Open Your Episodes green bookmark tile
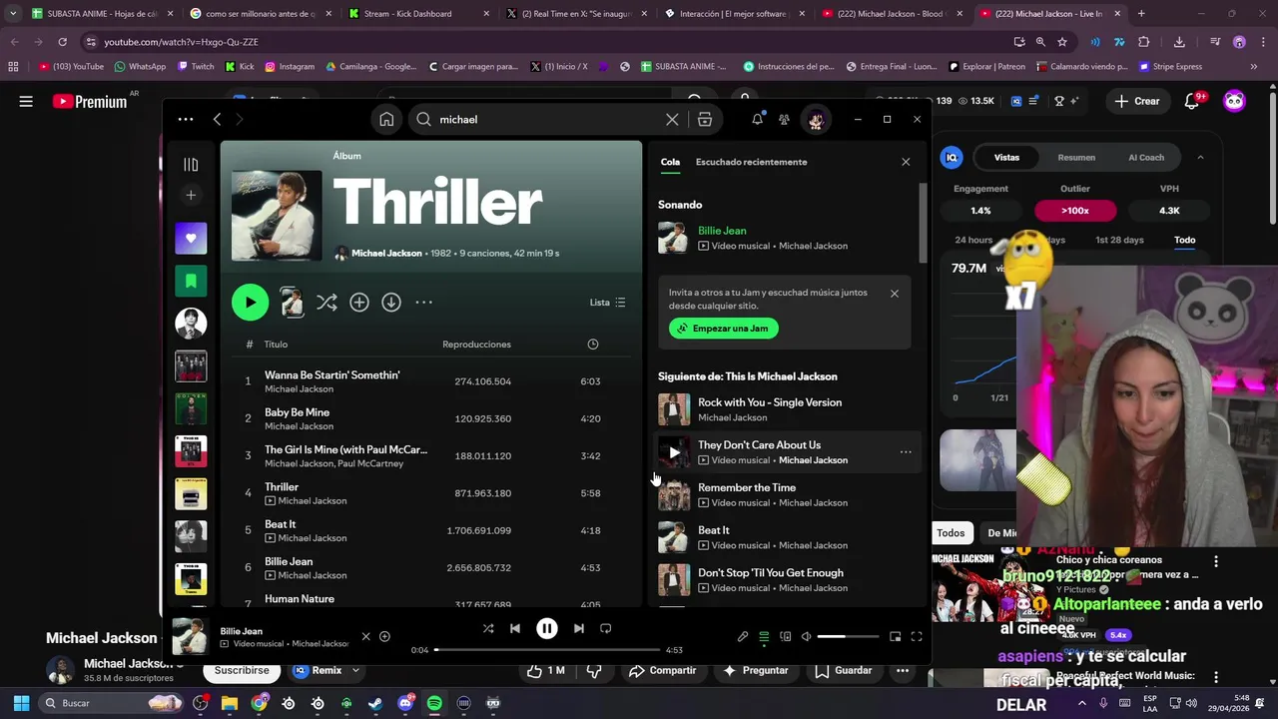Image resolution: width=1278 pixels, height=719 pixels. tap(191, 281)
